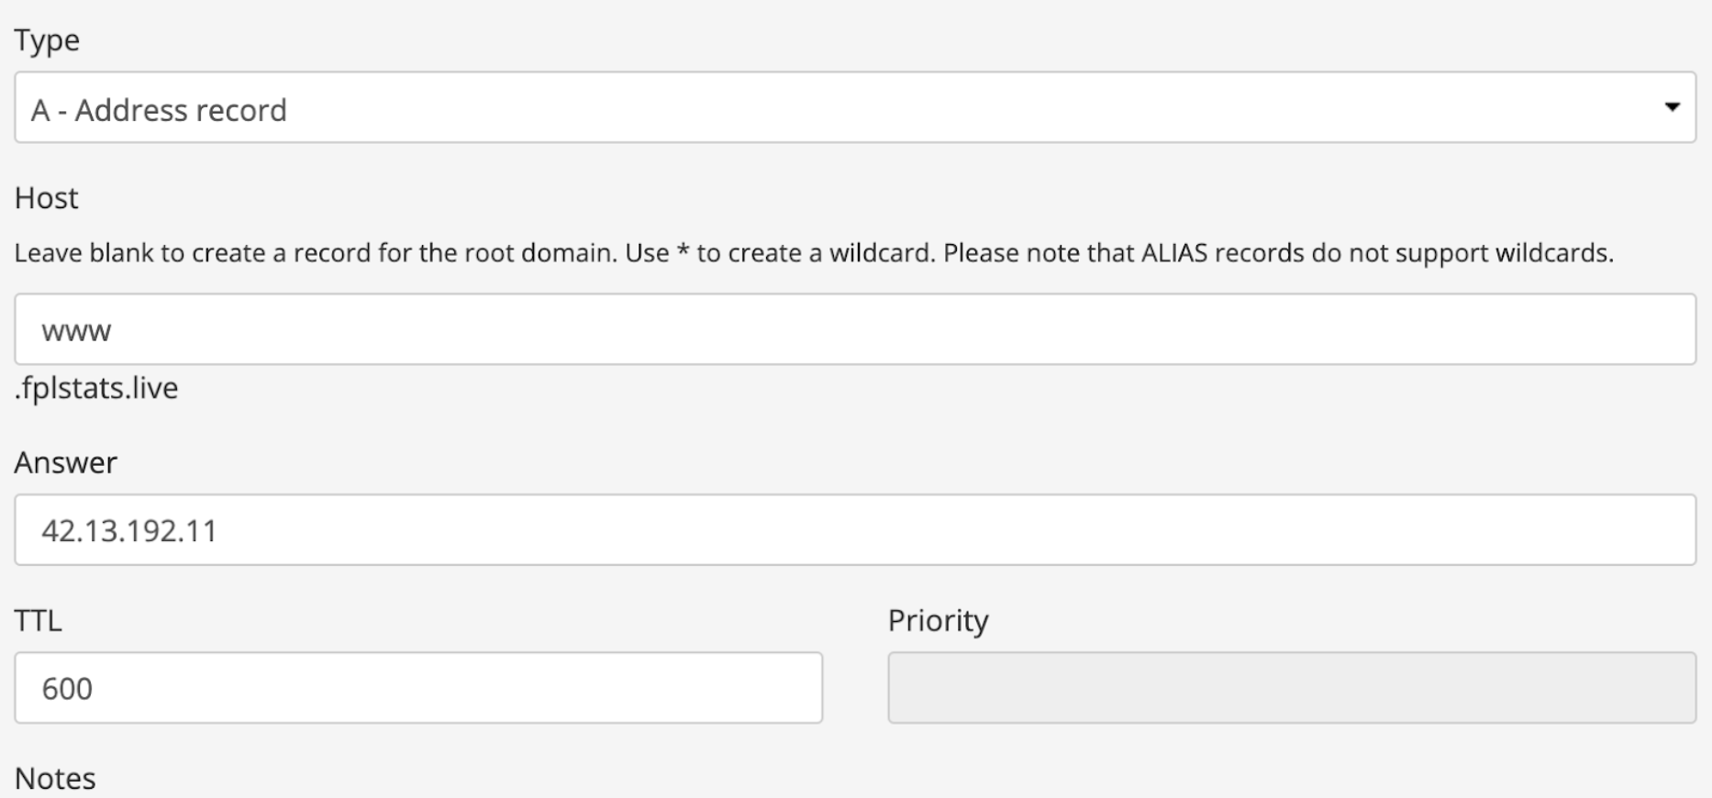Focus the TTL input field
1712x798 pixels.
coord(417,688)
